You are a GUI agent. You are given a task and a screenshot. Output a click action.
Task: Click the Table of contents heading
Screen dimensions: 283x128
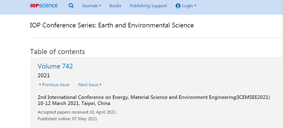pos(57,52)
